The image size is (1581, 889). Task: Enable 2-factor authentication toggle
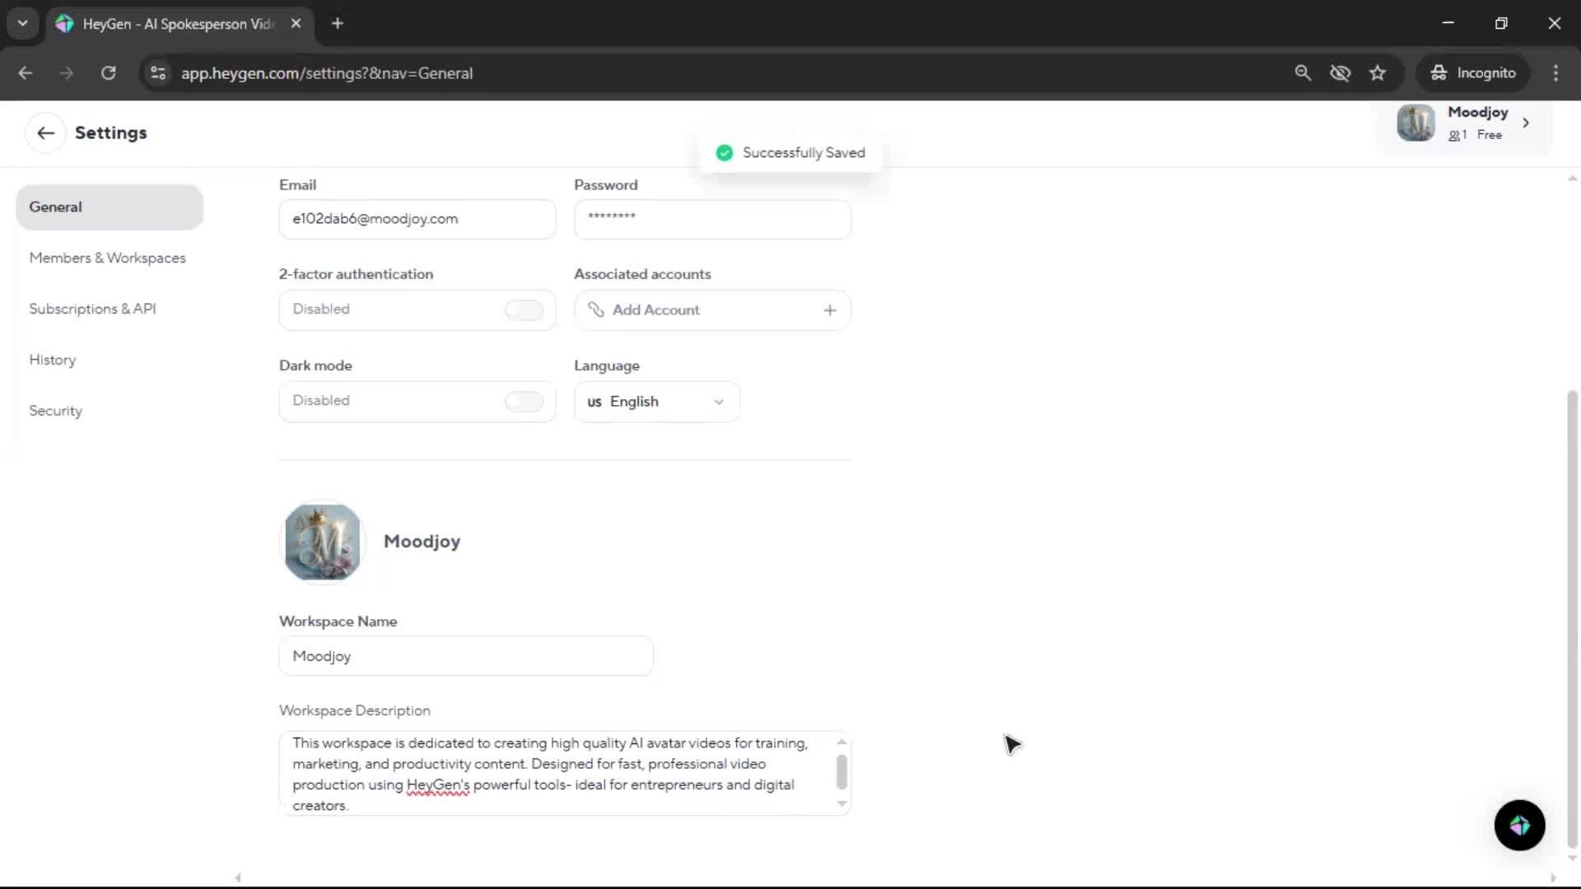click(x=524, y=310)
